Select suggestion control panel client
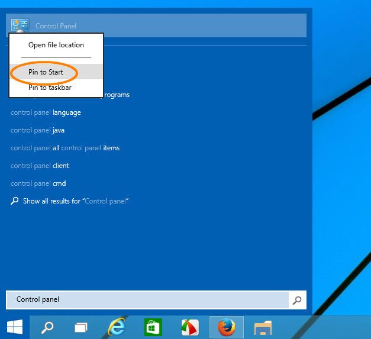 40,166
